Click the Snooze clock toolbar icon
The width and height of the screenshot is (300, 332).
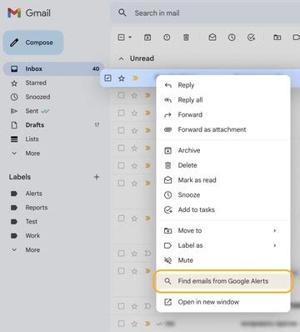pyautogui.click(x=232, y=38)
